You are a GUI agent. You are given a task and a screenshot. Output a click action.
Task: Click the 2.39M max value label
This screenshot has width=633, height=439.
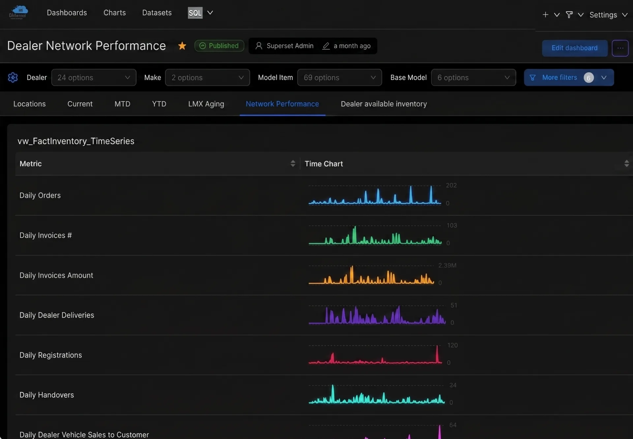pyautogui.click(x=447, y=265)
